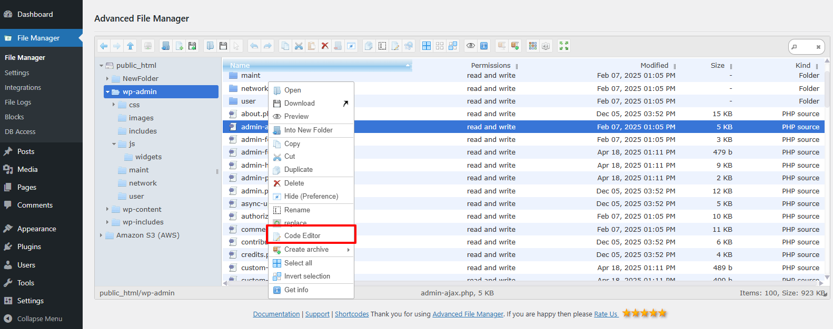The image size is (833, 329).
Task: Pick Into New Folder menu entry
Action: pyautogui.click(x=311, y=130)
